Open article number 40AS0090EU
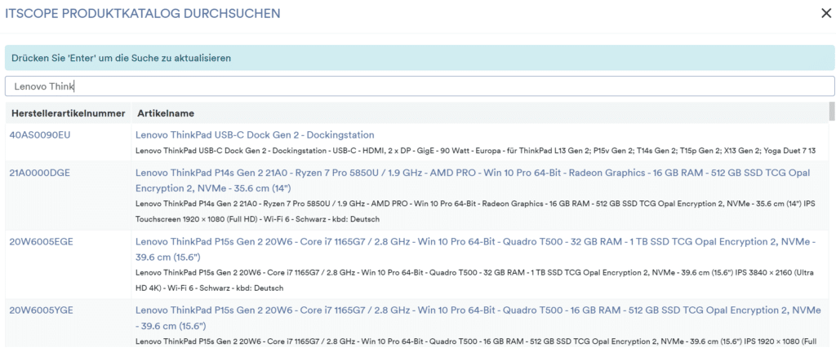Screen dimensions: 836x352 [x=40, y=135]
